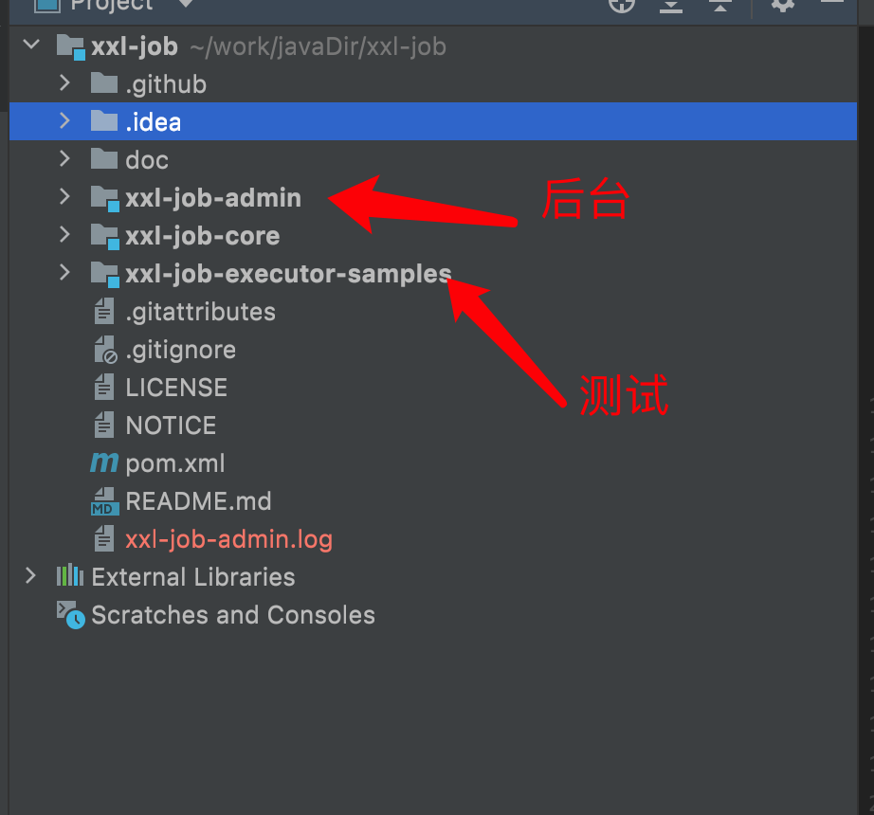Click the xxl-job-admin module folder icon
874x815 pixels.
pyautogui.click(x=104, y=198)
